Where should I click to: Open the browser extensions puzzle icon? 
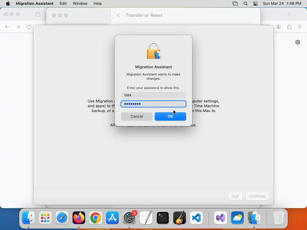289,27
